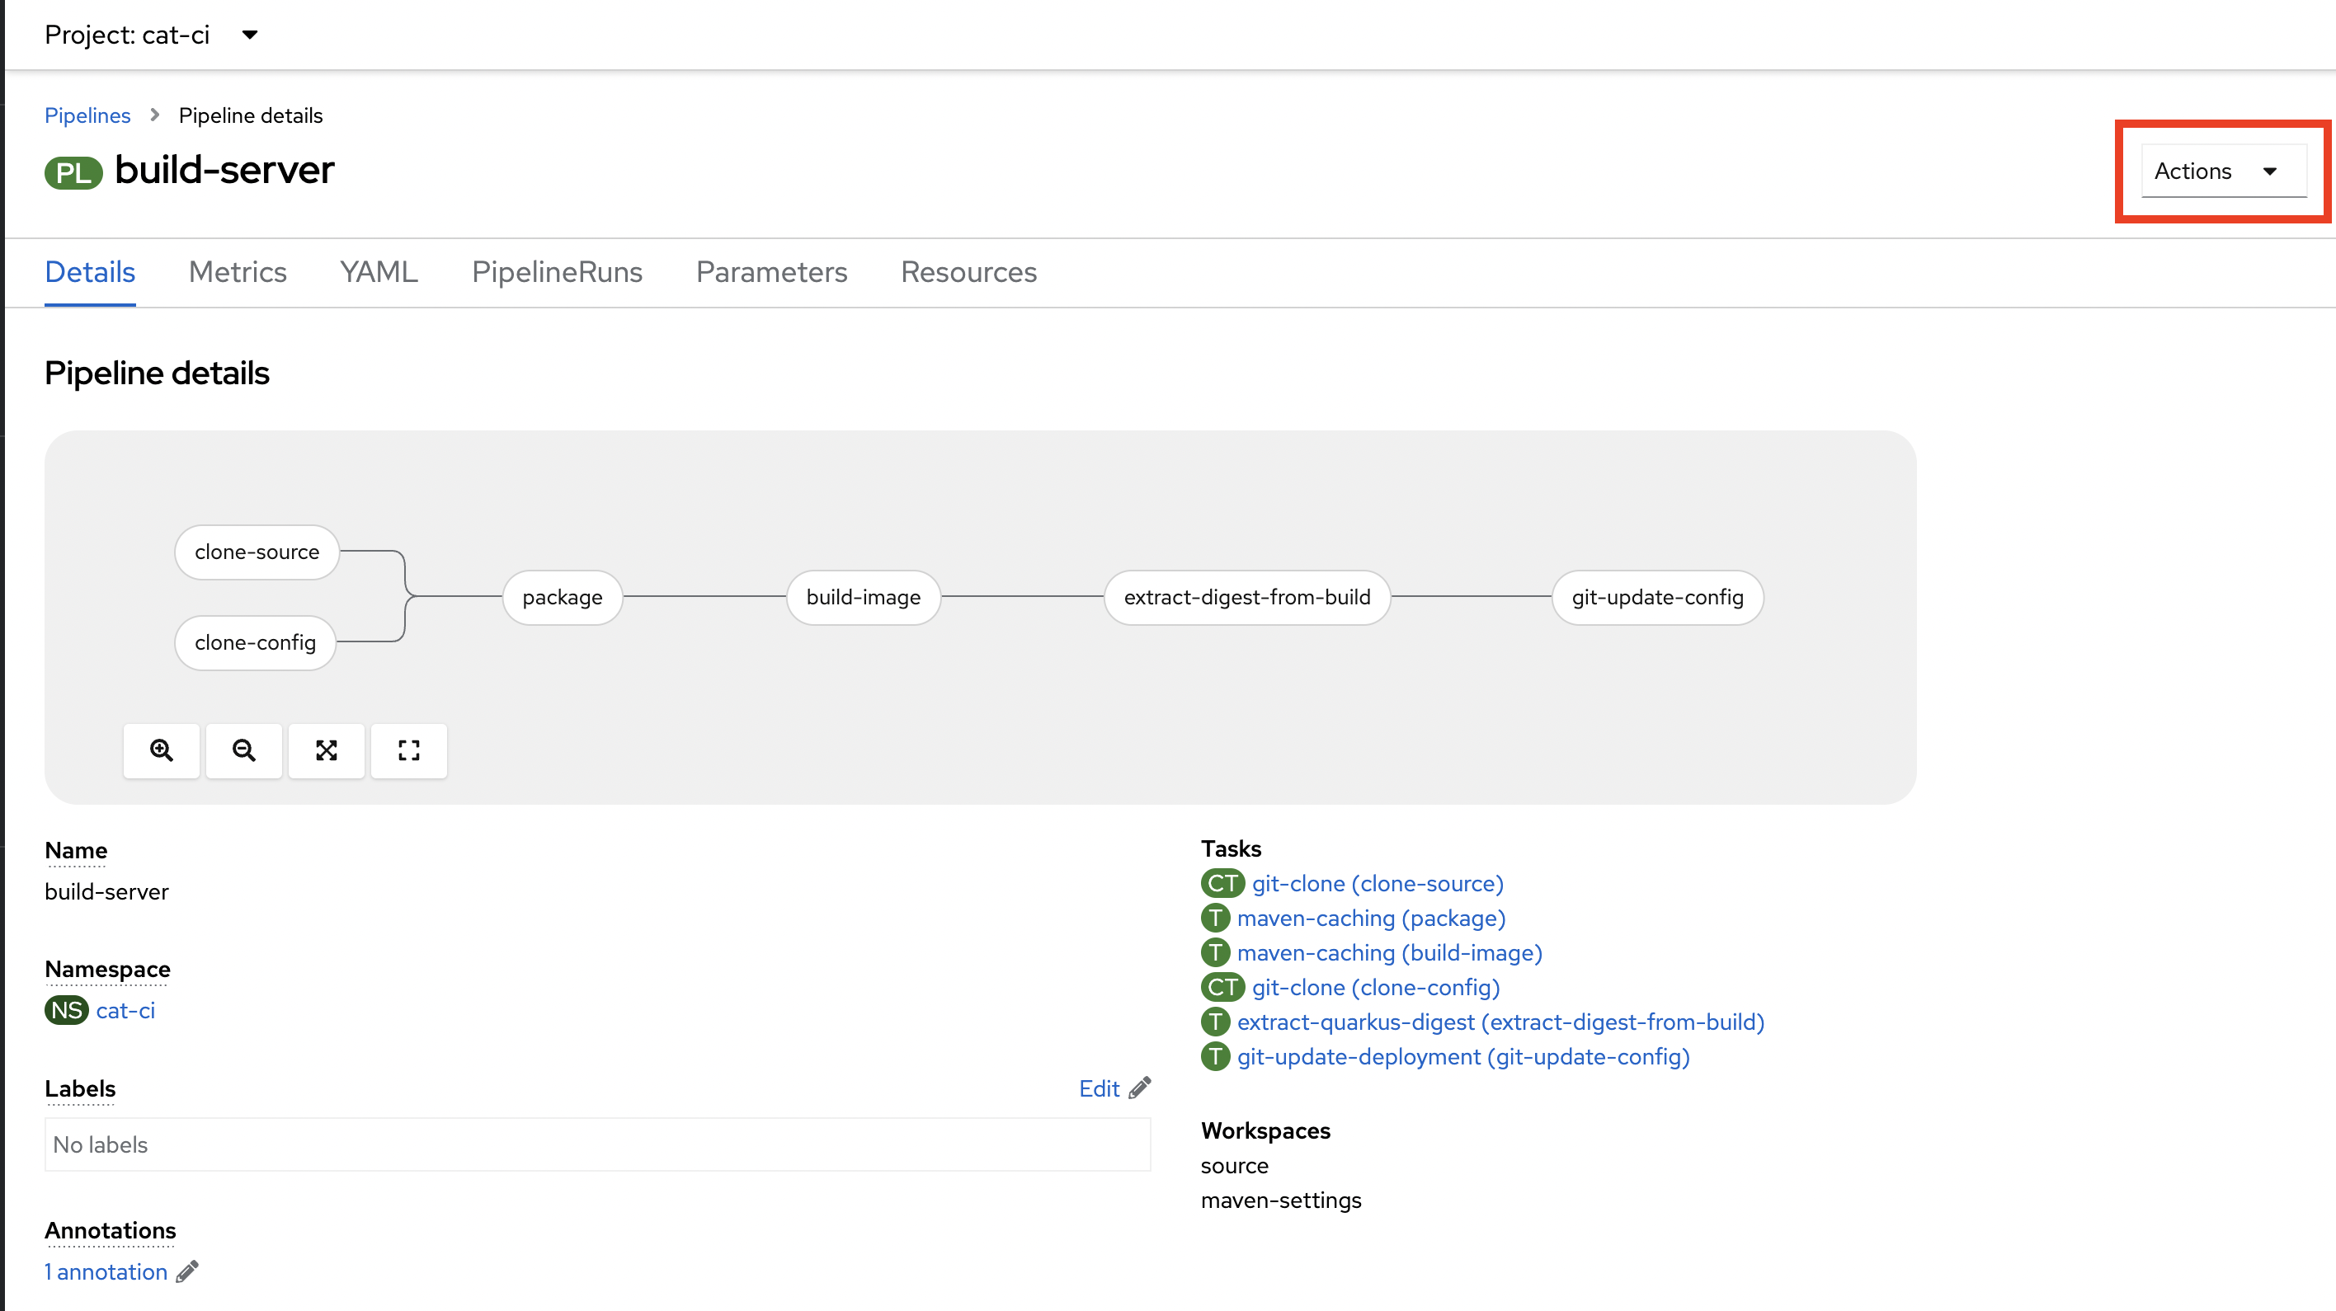Click the build-server page title
Image resolution: width=2336 pixels, height=1311 pixels.
pyautogui.click(x=225, y=171)
